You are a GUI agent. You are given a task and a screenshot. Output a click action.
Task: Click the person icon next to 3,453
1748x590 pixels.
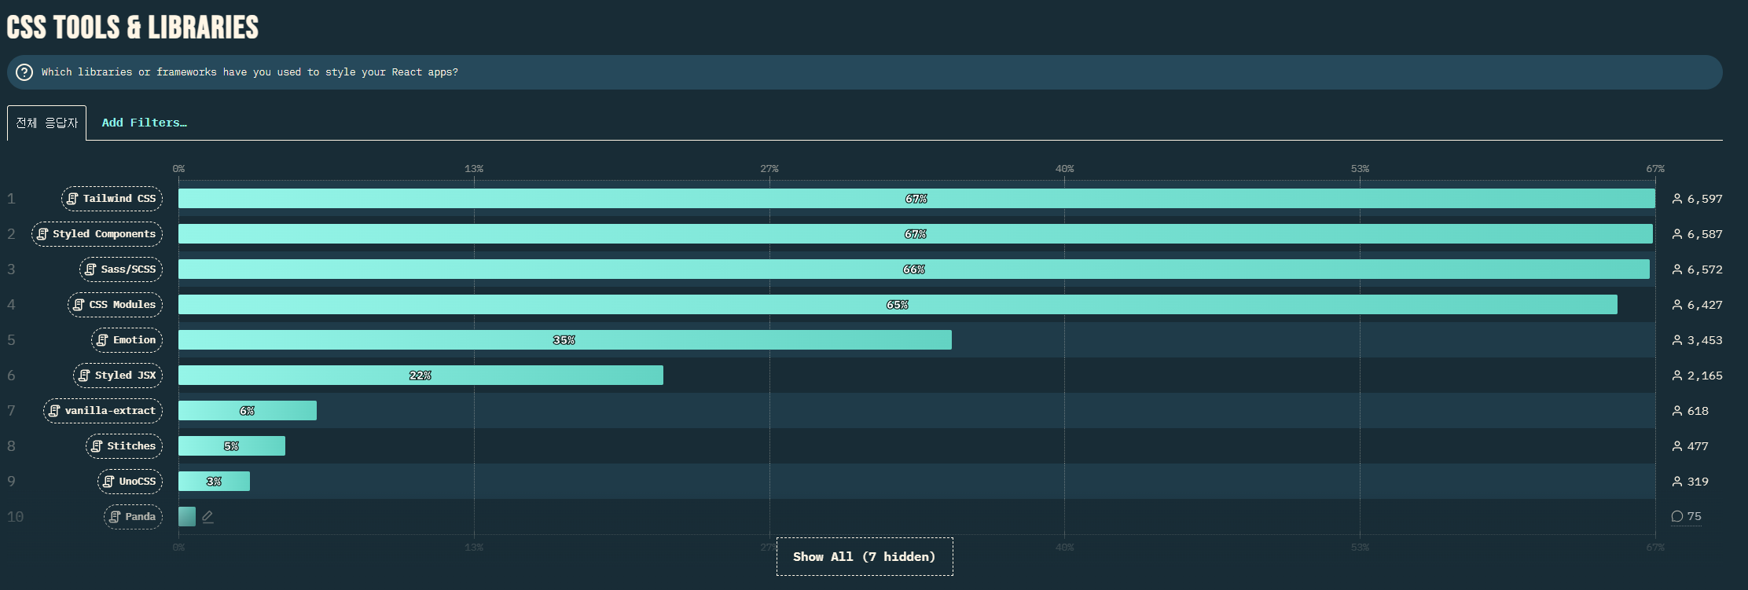tap(1677, 340)
